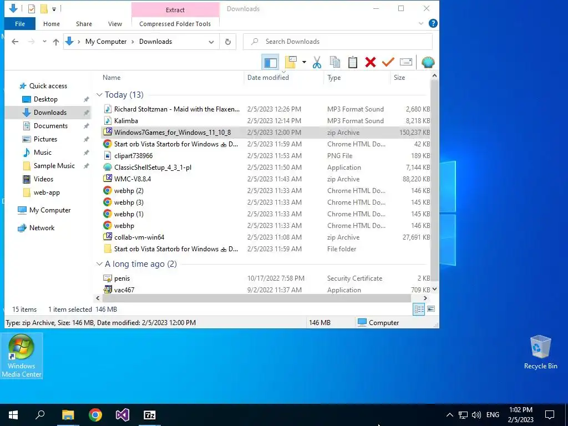The width and height of the screenshot is (568, 426).
Task: Expand the address bar history dropdown
Action: pos(211,42)
